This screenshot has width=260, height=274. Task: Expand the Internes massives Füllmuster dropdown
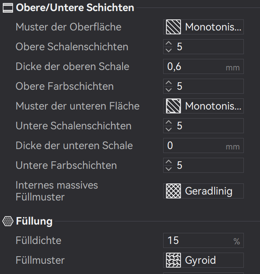213,191
